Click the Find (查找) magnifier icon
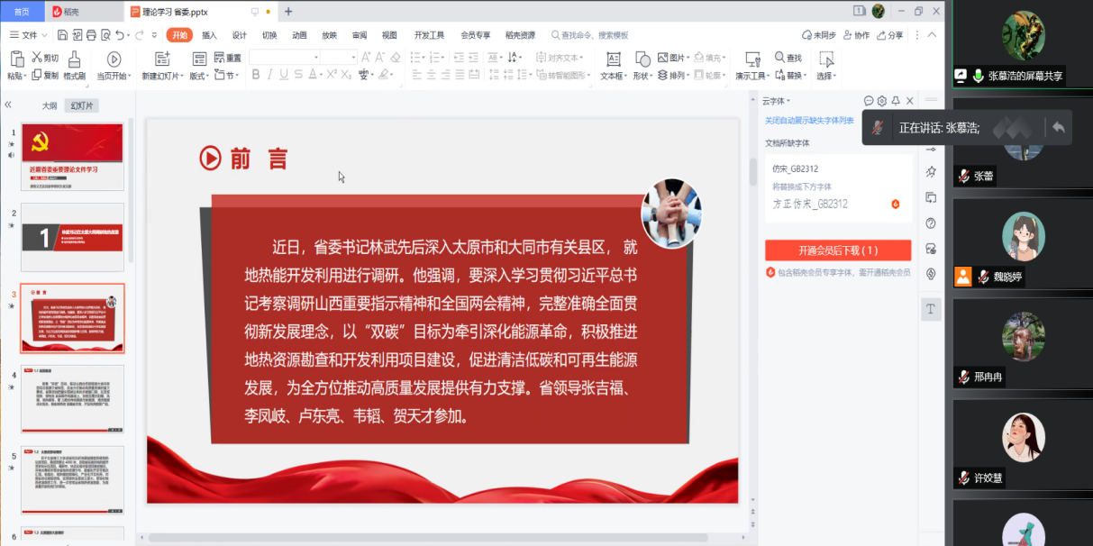 point(780,58)
